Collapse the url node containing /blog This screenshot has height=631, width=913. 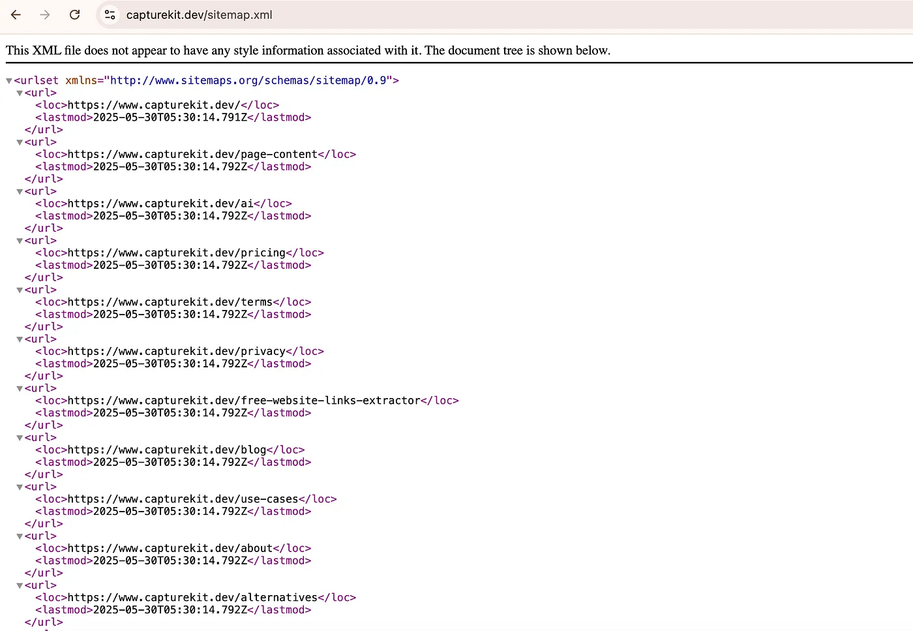click(20, 438)
